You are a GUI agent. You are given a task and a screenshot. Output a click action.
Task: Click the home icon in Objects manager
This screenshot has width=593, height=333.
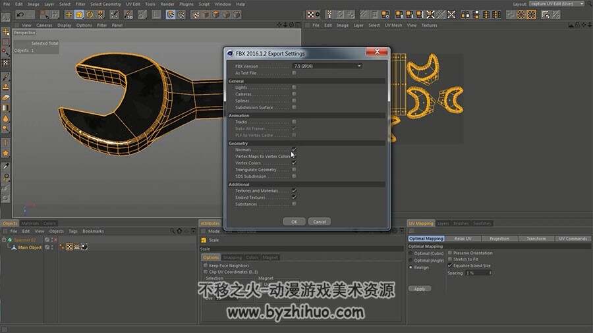coord(180,231)
